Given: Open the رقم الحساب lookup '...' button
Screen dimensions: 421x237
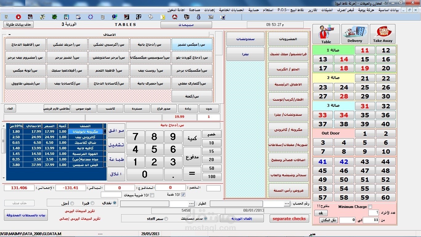Looking at the screenshot, I should point(287,204).
